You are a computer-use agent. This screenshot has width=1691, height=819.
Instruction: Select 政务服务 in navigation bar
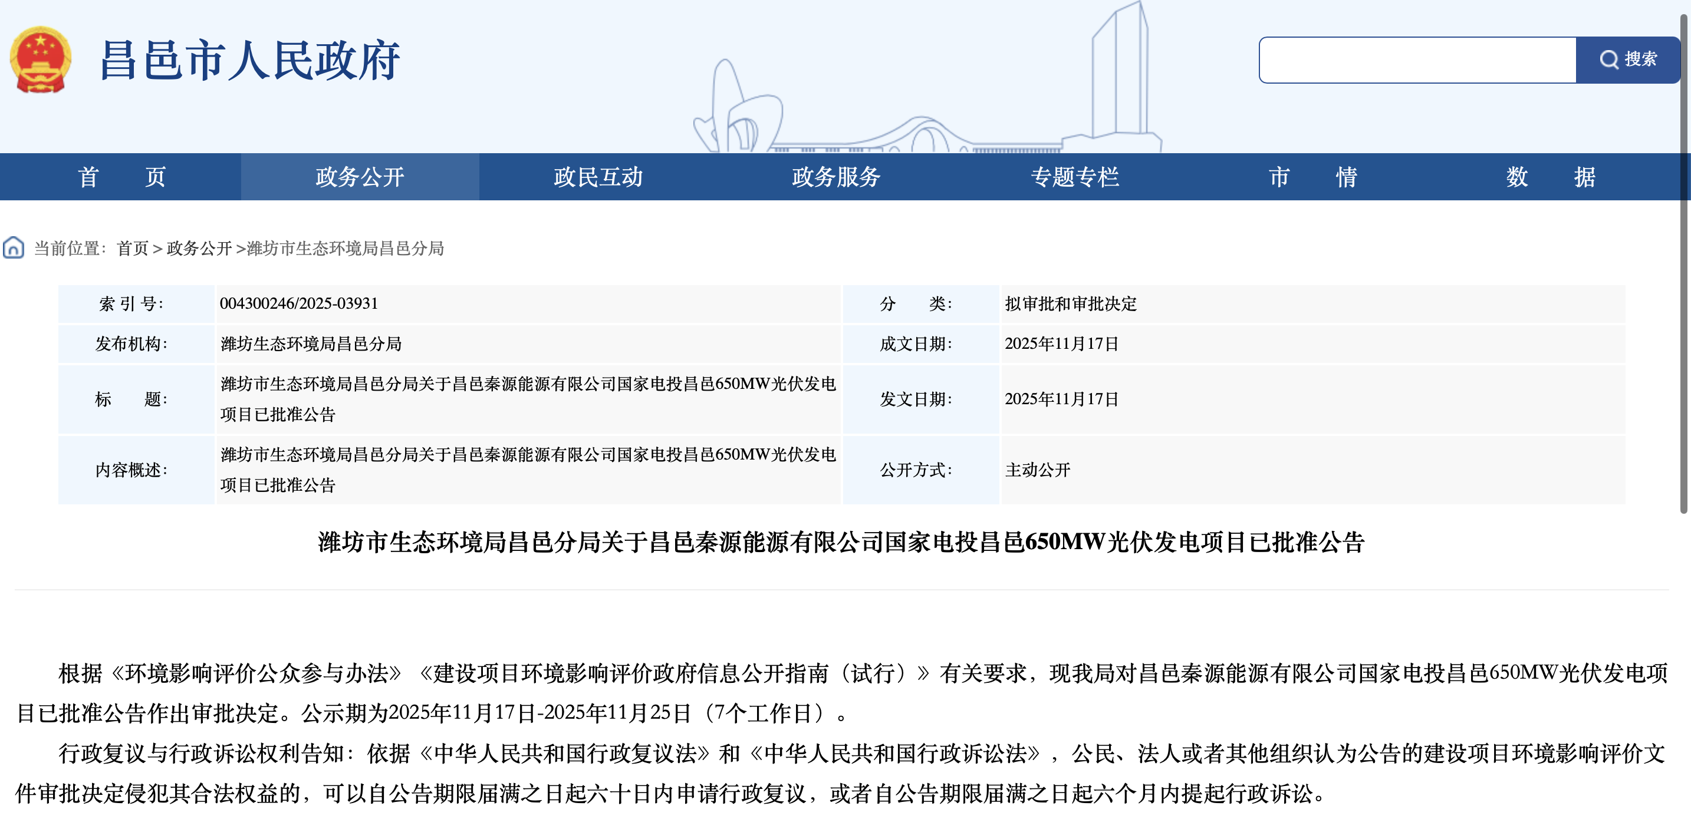[835, 177]
